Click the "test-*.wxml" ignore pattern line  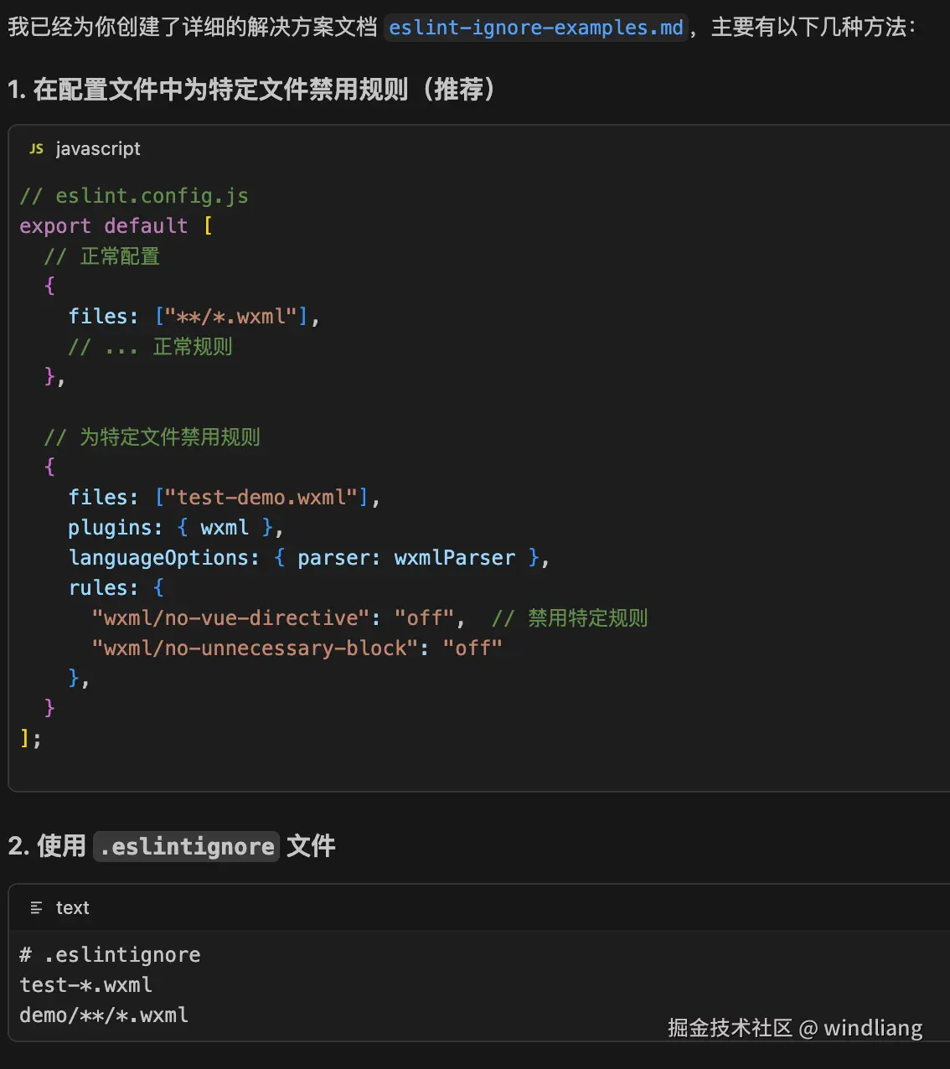(85, 985)
